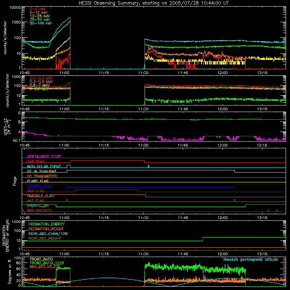Select the SC_TRANSMITTER flag label
290x290 pixels.
(42, 176)
